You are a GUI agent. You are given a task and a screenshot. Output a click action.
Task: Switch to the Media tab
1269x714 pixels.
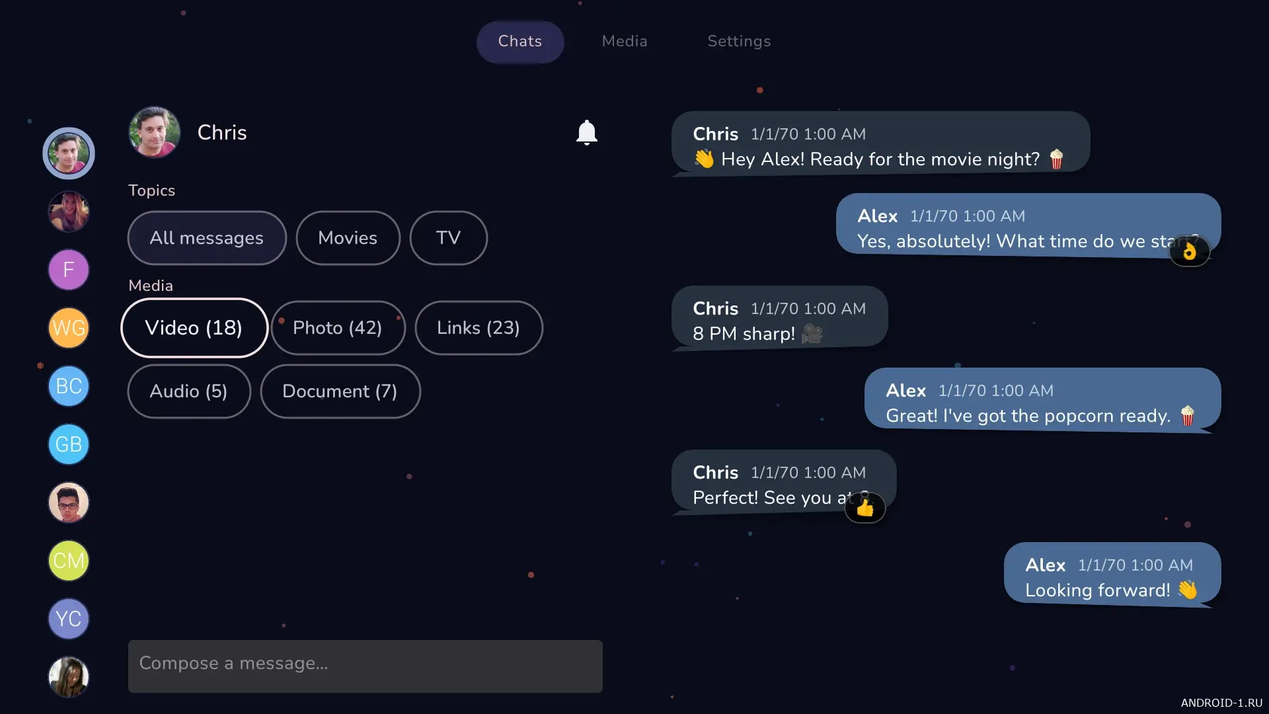(x=624, y=41)
